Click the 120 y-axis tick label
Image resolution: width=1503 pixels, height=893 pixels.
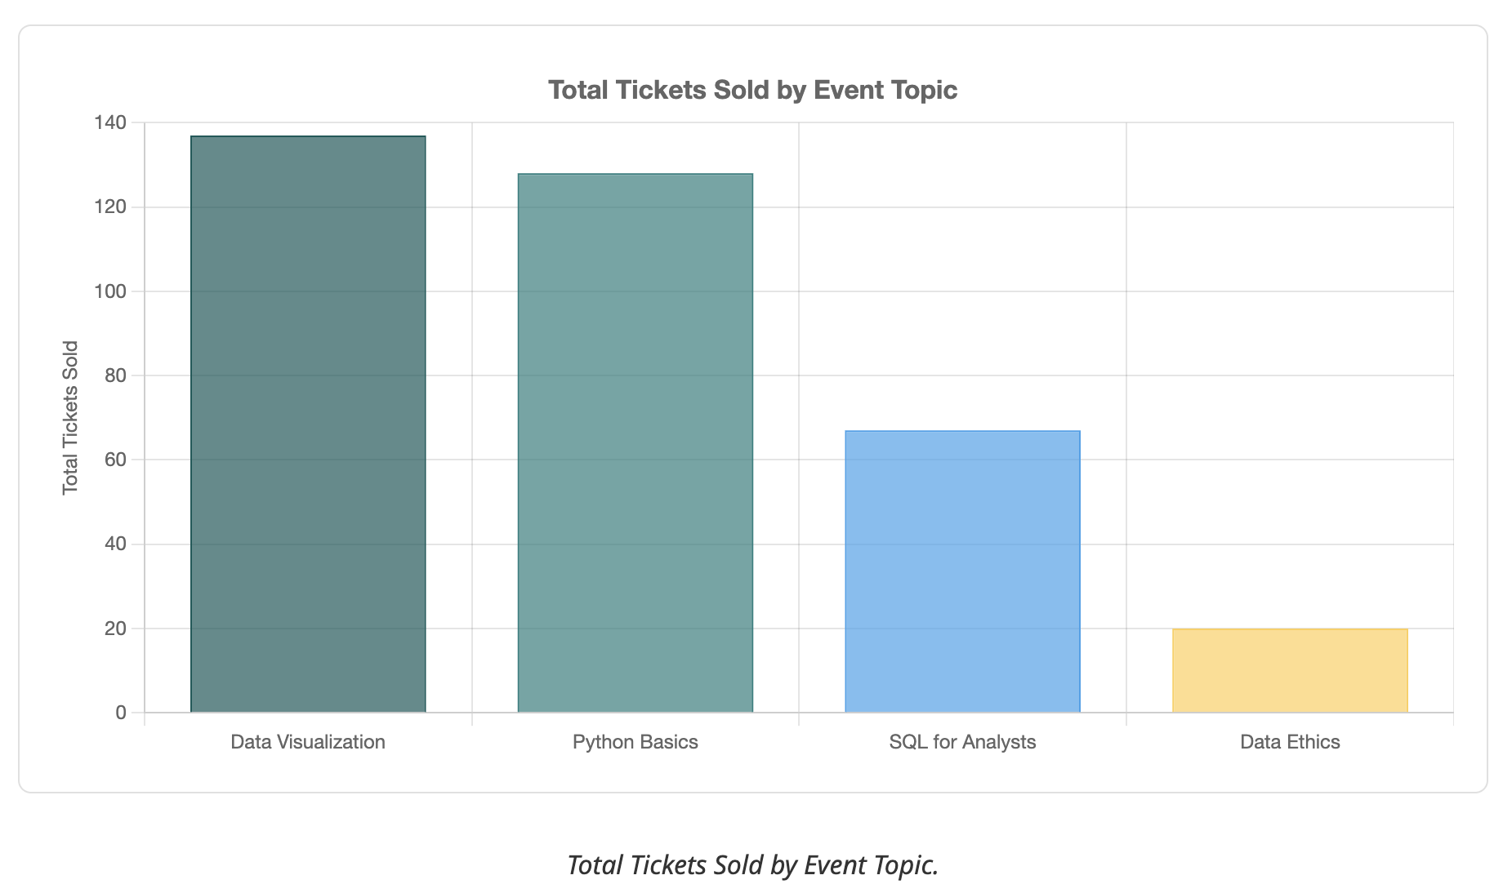click(110, 207)
